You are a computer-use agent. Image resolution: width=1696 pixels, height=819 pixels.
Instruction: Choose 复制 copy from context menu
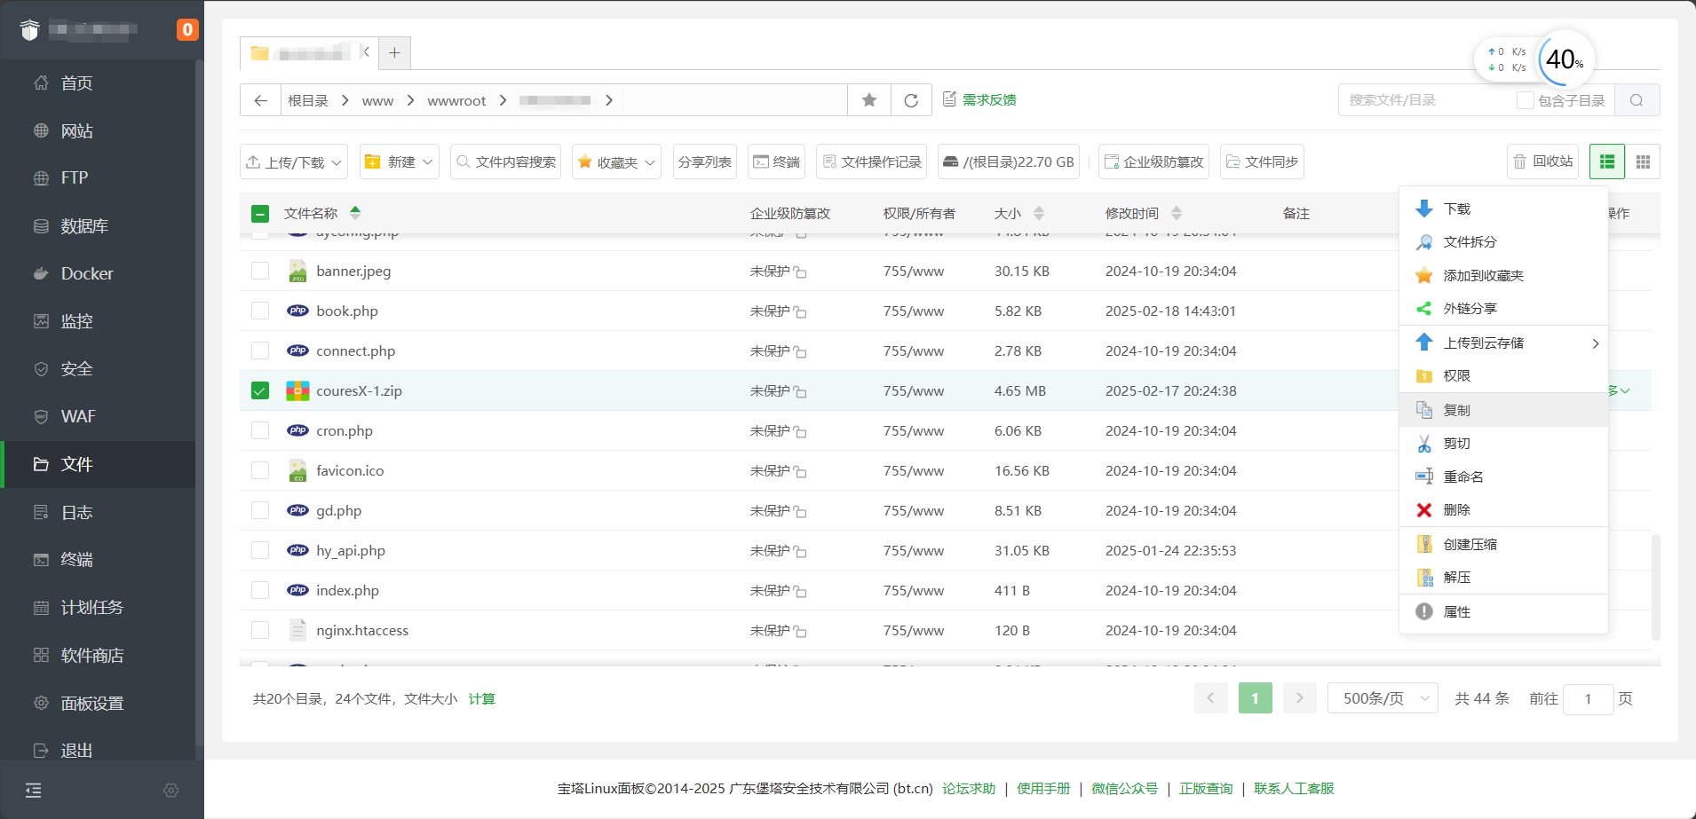click(x=1503, y=410)
